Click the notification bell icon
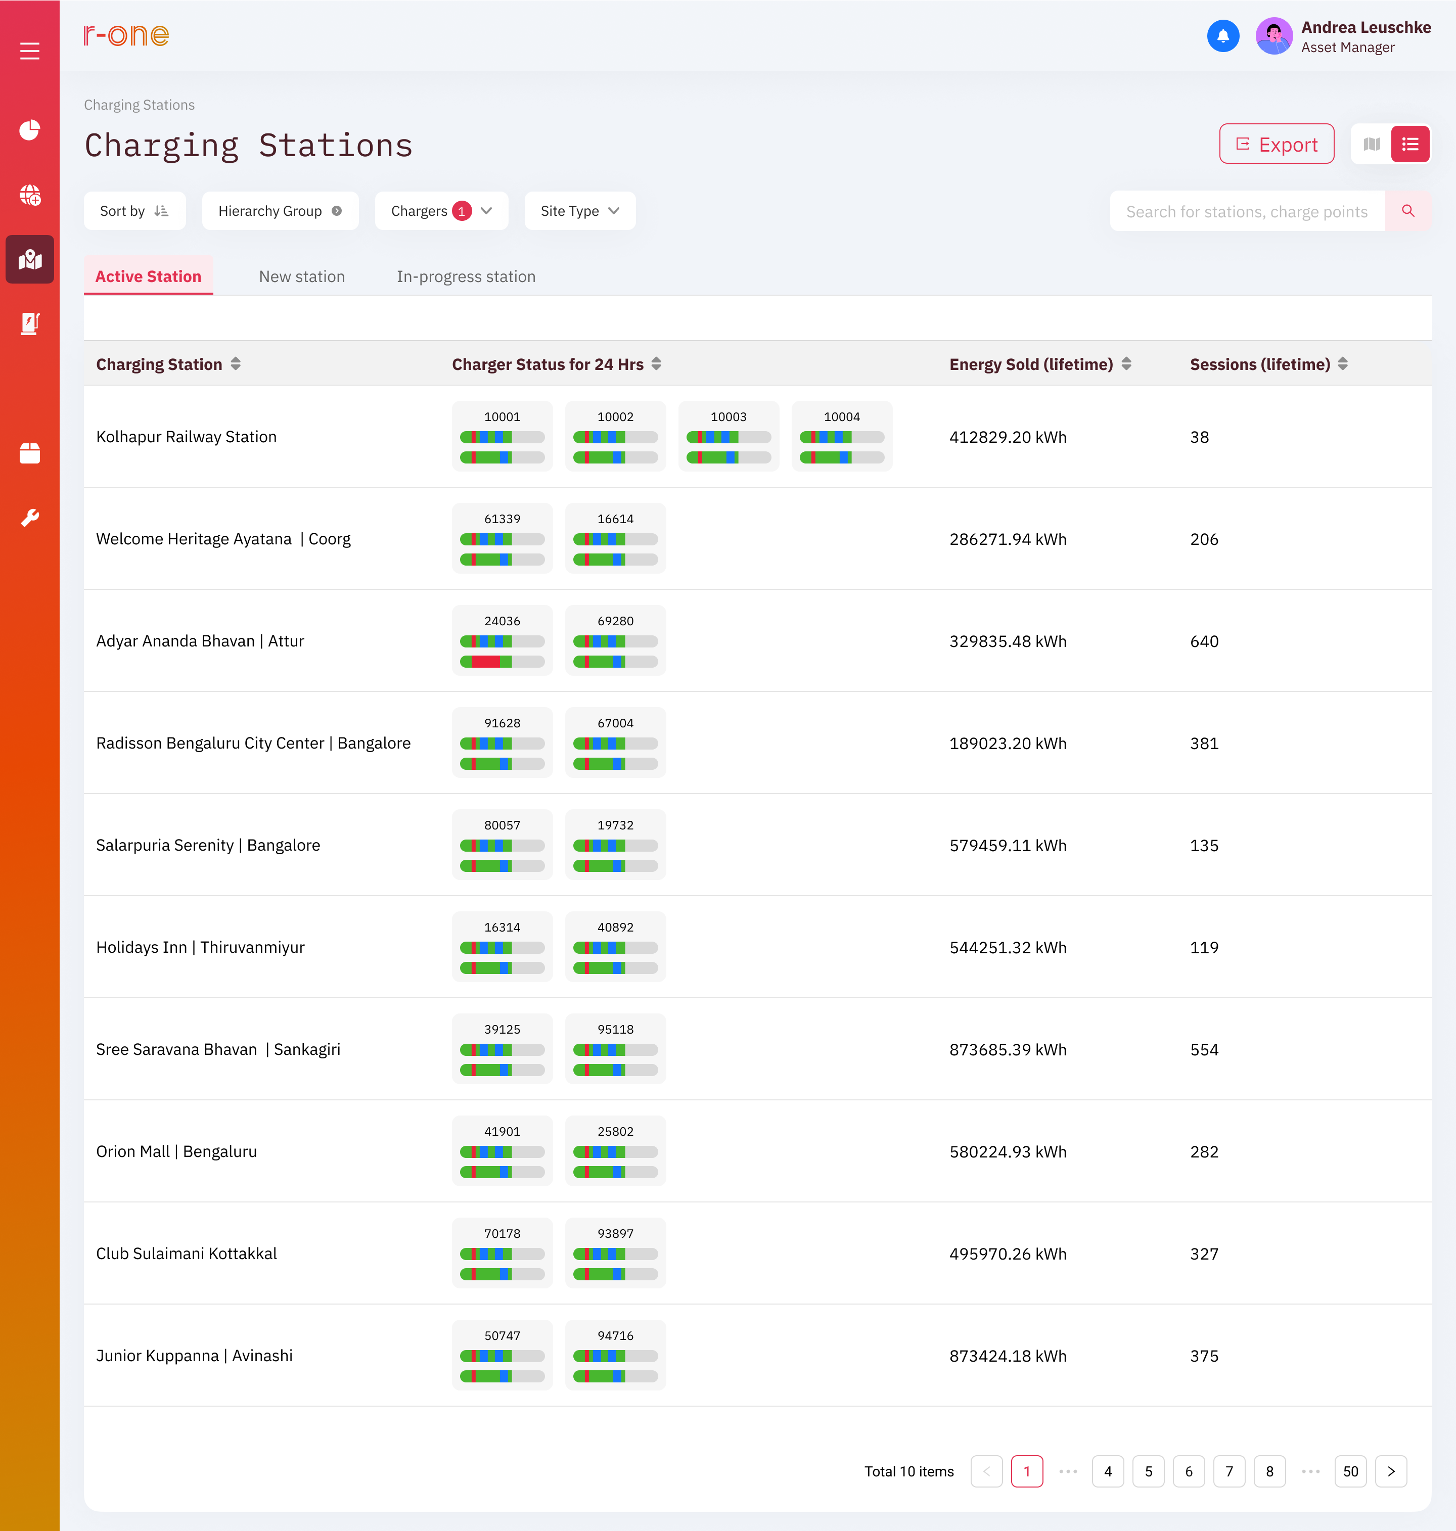1456x1531 pixels. coord(1222,36)
